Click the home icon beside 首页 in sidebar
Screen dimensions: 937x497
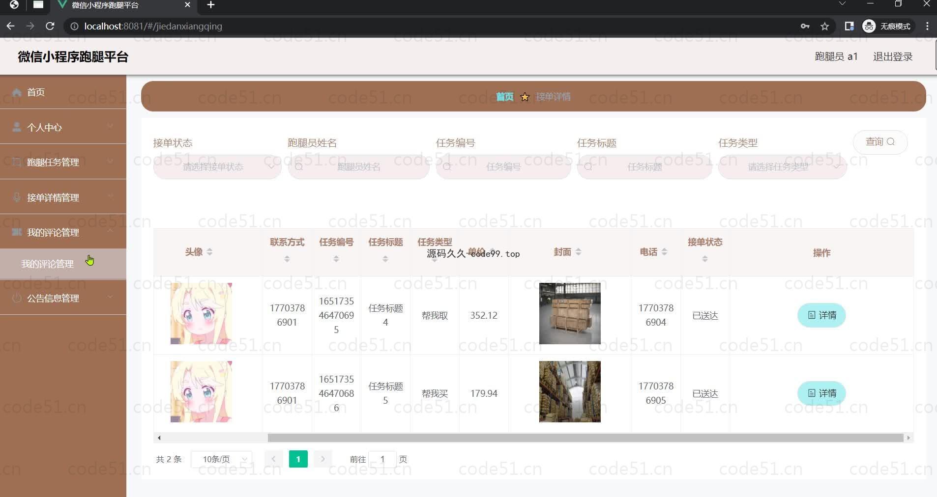coord(17,92)
